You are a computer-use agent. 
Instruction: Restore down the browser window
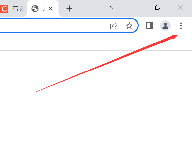(x=158, y=7)
